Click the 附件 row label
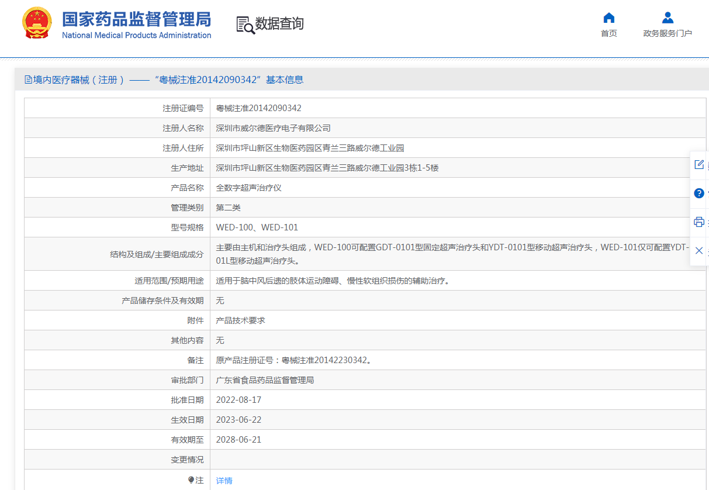 coord(195,320)
